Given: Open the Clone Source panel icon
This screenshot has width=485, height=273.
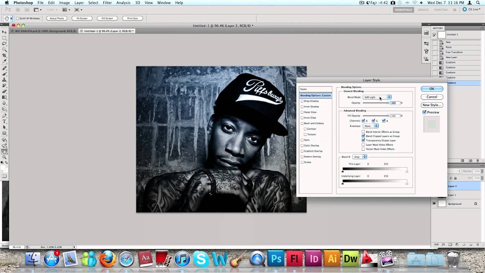Looking at the screenshot, I should coord(426,59).
